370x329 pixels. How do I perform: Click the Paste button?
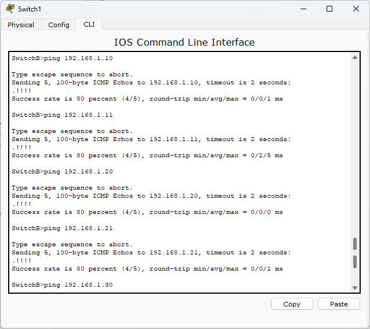[x=339, y=304]
